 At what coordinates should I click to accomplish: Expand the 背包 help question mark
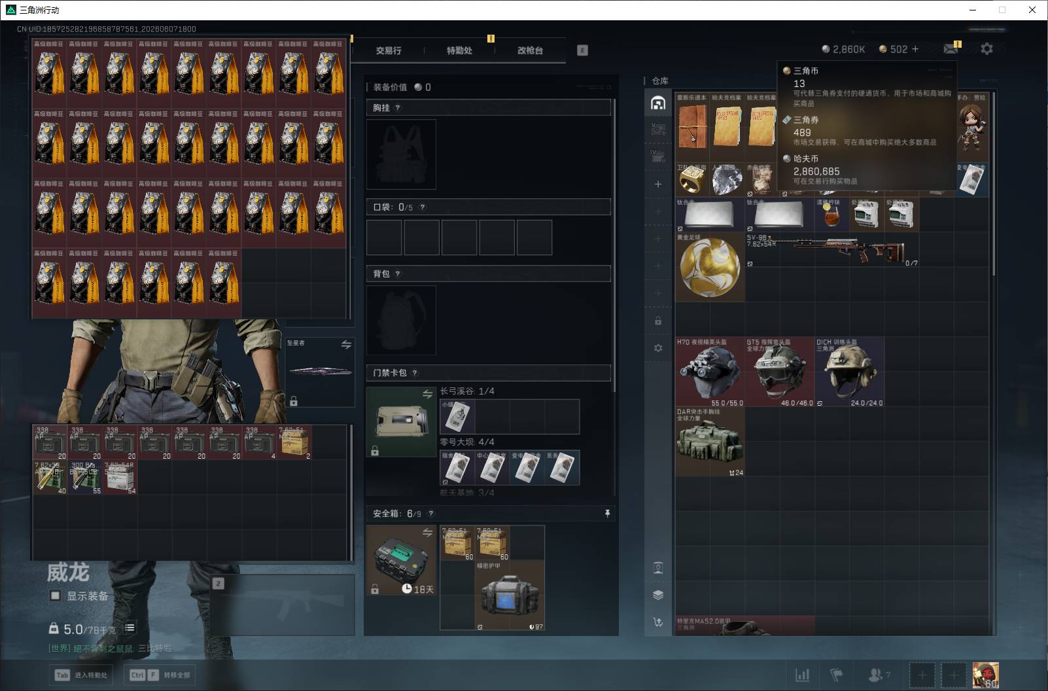coord(397,274)
